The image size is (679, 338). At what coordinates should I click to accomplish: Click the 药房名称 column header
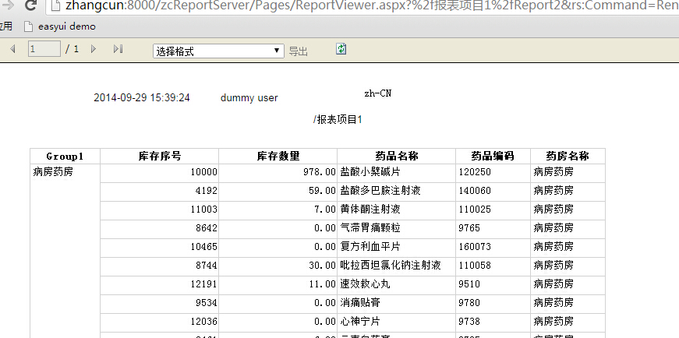568,157
